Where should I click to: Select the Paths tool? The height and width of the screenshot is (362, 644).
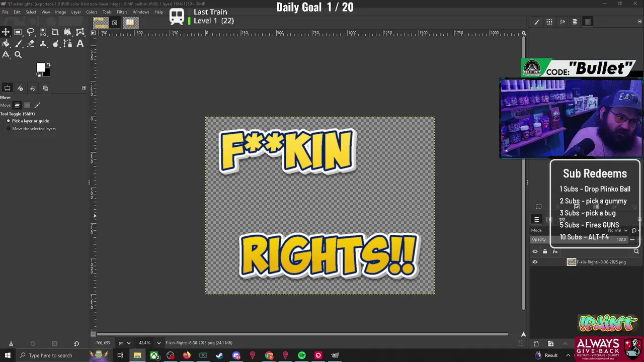click(67, 44)
